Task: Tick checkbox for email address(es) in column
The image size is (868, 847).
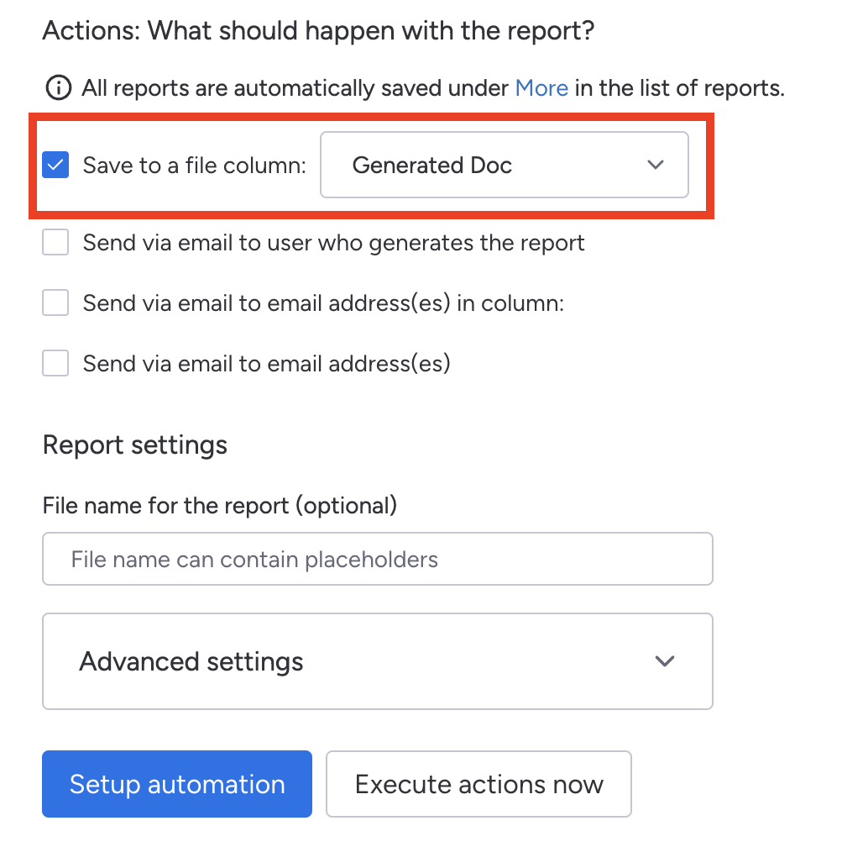Action: pyautogui.click(x=55, y=303)
